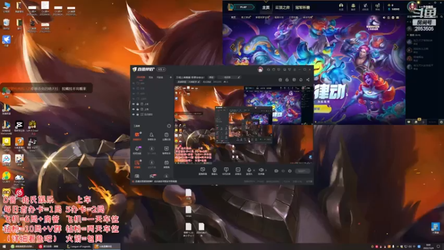
Task: Click the screenshot camera icon above preview
Action: click(x=280, y=79)
